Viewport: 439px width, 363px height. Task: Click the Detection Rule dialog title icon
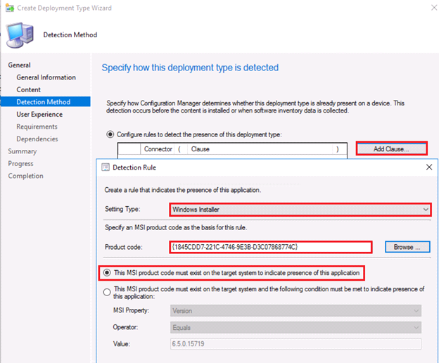tap(106, 167)
